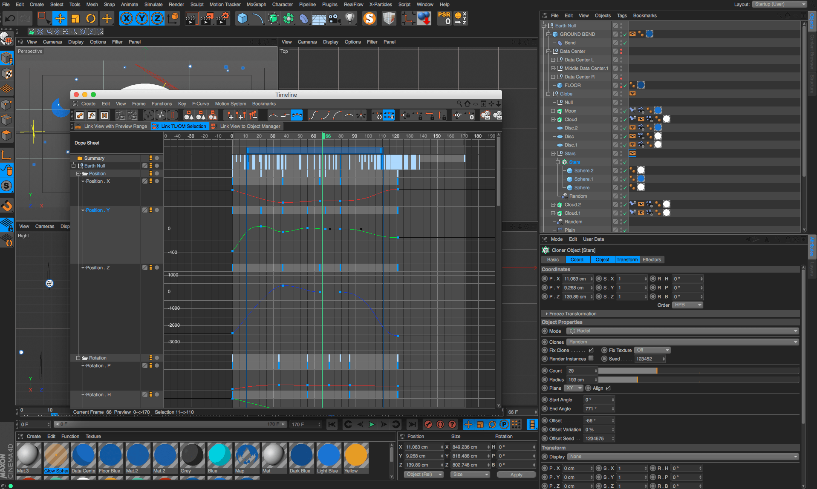Click the End Angle input field
The height and width of the screenshot is (489, 817).
pos(599,408)
